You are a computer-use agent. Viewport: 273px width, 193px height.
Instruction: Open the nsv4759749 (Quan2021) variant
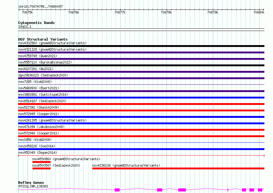tap(37, 56)
